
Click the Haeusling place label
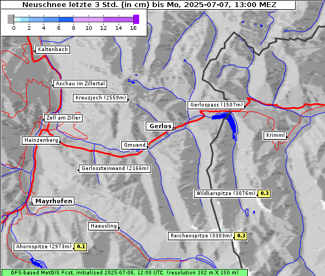pyautogui.click(x=103, y=226)
